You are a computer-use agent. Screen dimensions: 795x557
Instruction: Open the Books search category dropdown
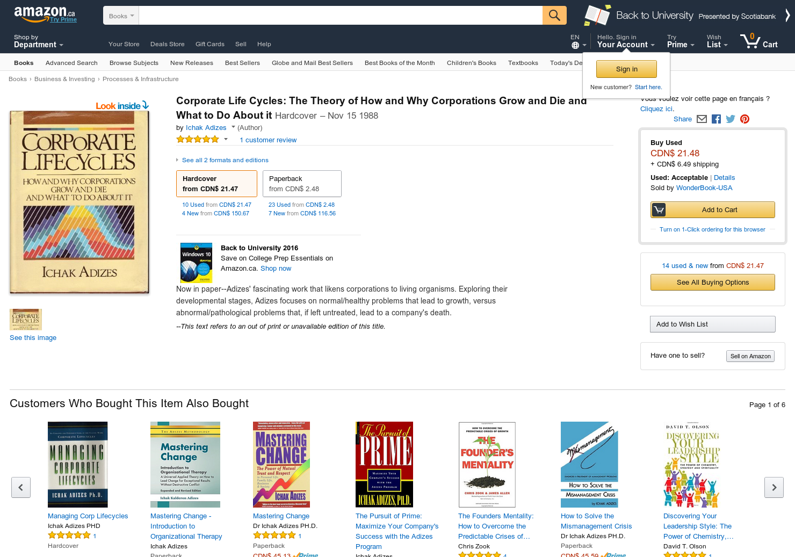[x=121, y=16]
